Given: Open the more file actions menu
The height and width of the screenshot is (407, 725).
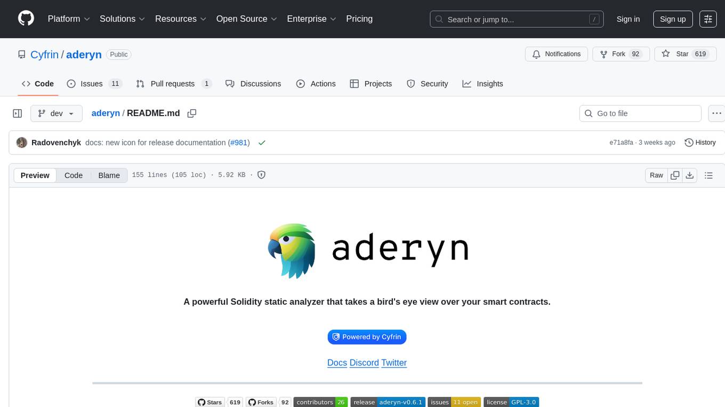Looking at the screenshot, I should (x=716, y=113).
